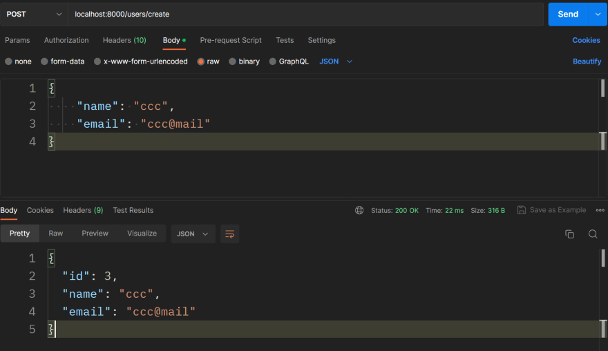
Task: Click the Time 22 ms value
Action: (454, 210)
